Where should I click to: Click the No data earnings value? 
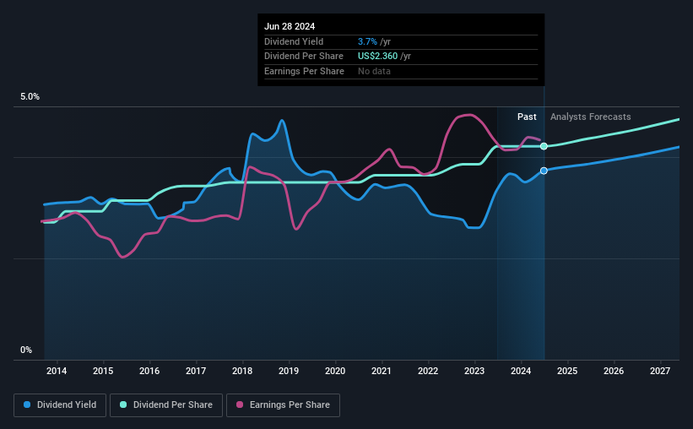point(374,71)
